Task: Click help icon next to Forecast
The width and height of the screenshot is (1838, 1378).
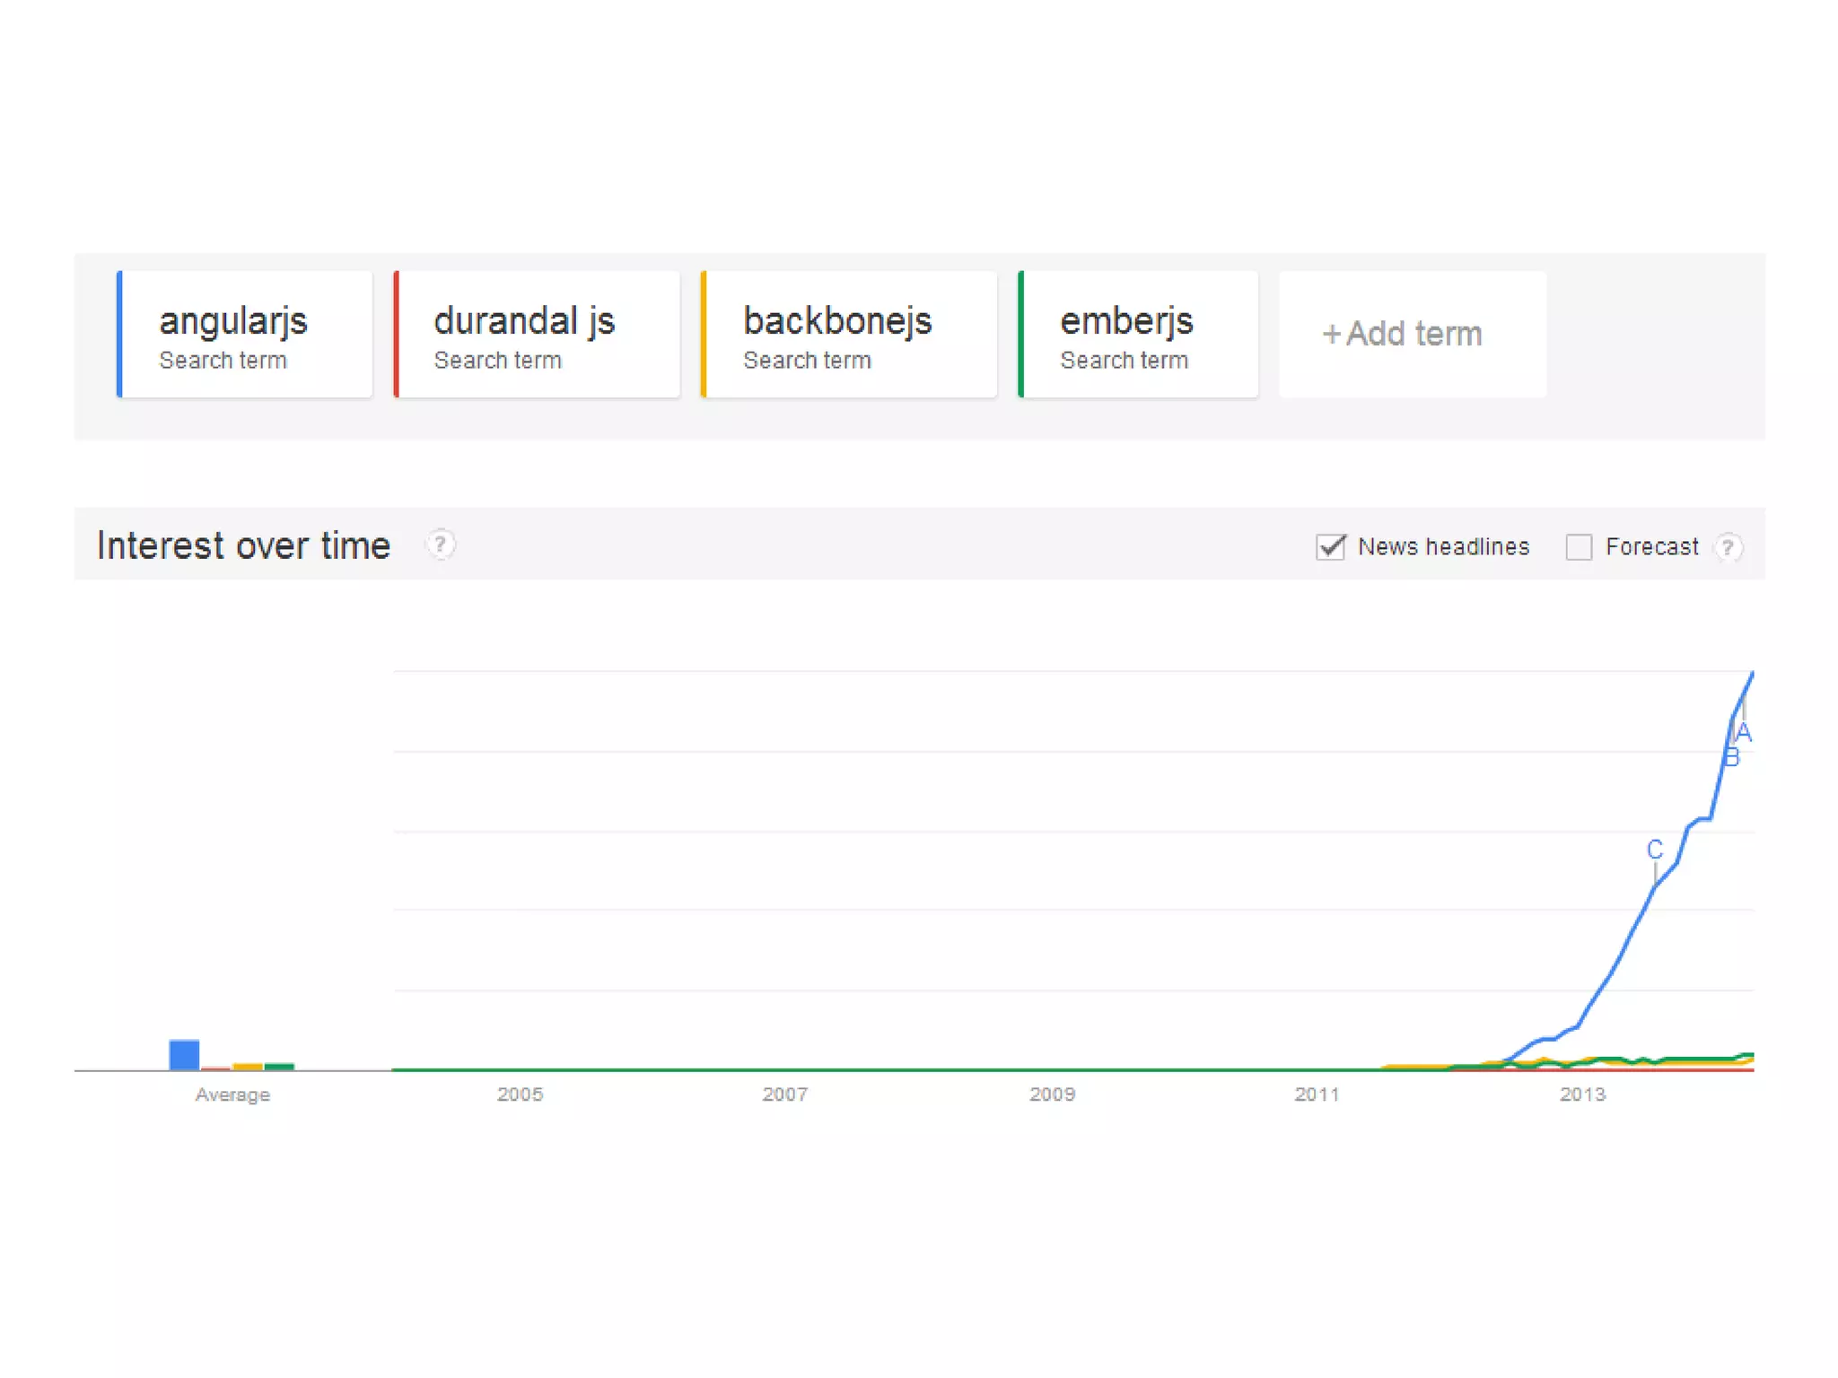Action: coord(1728,547)
